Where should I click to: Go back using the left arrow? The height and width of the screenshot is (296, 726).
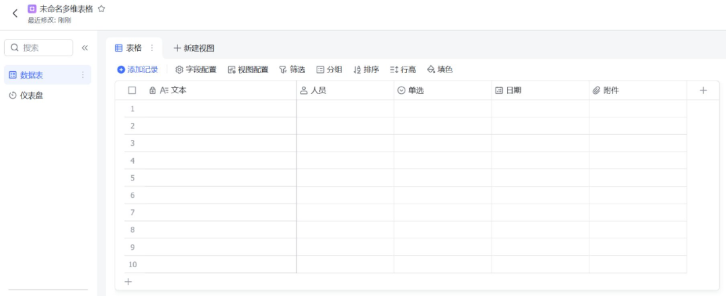pyautogui.click(x=15, y=13)
